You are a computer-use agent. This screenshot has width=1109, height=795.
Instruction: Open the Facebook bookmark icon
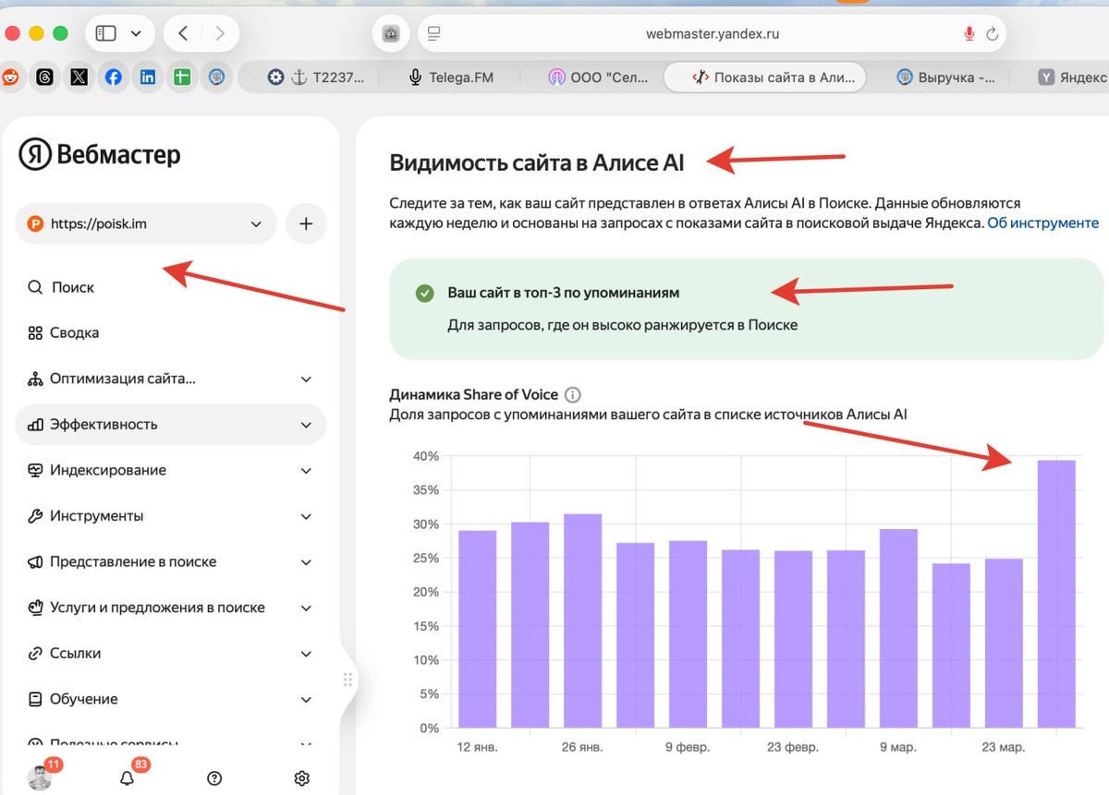pos(113,78)
